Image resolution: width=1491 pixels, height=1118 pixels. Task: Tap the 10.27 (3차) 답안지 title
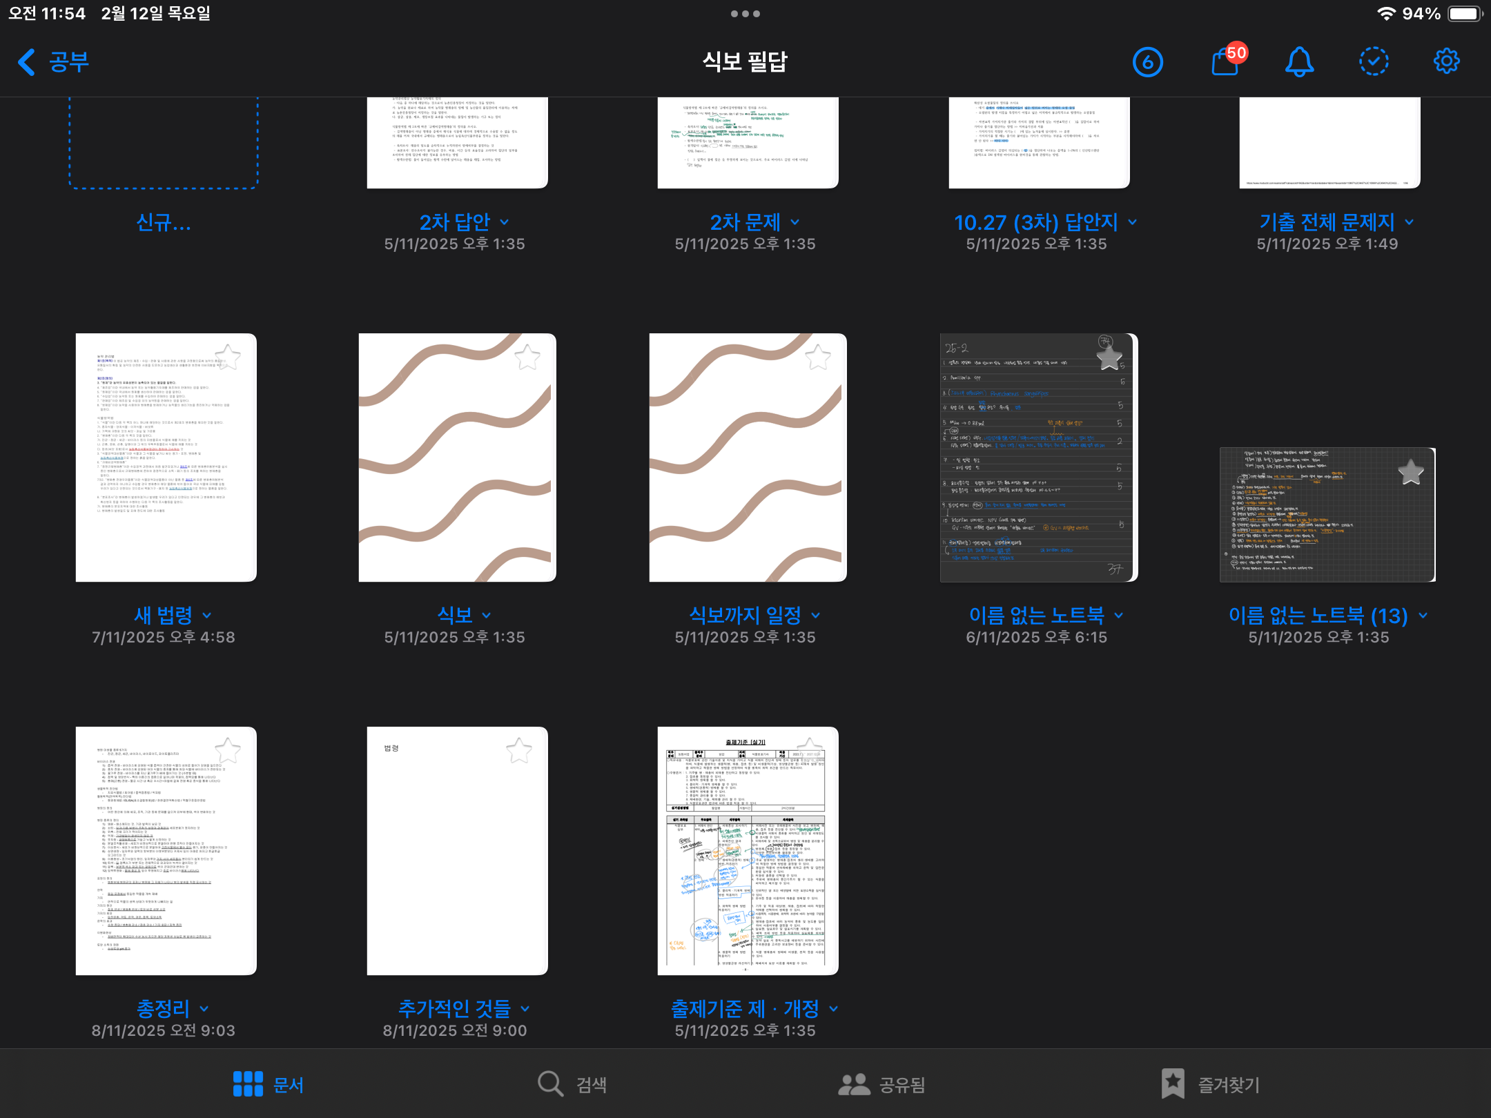pos(1035,222)
